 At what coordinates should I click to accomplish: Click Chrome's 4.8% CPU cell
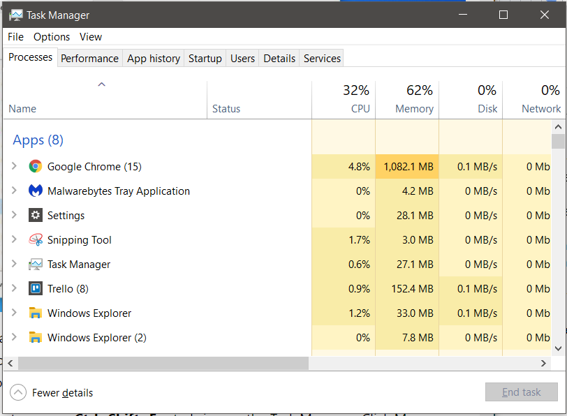(x=344, y=167)
